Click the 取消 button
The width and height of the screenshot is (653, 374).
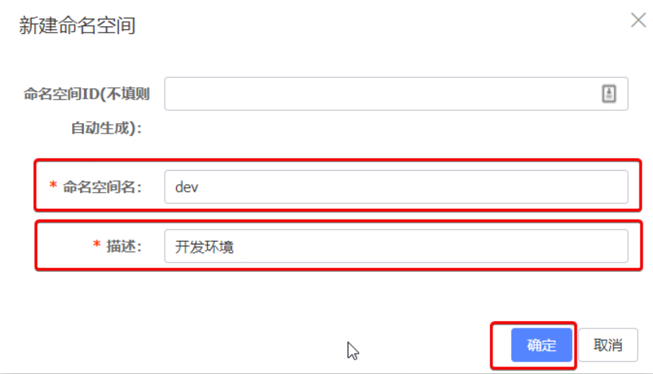coord(608,345)
